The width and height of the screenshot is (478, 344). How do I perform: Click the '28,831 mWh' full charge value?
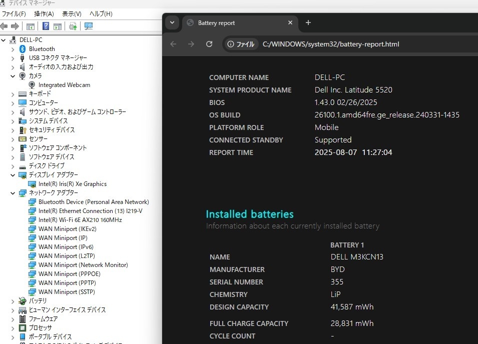(352, 323)
